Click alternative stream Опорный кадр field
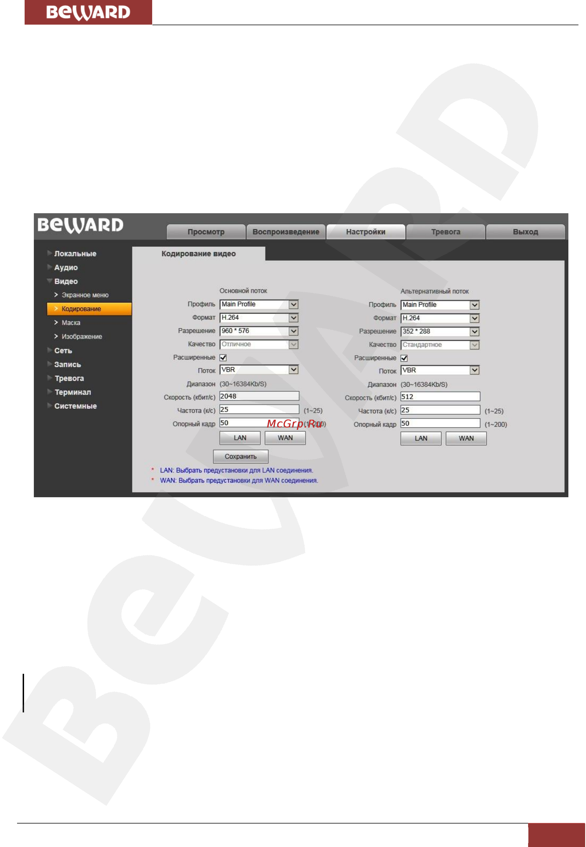The image size is (586, 847). 440,424
